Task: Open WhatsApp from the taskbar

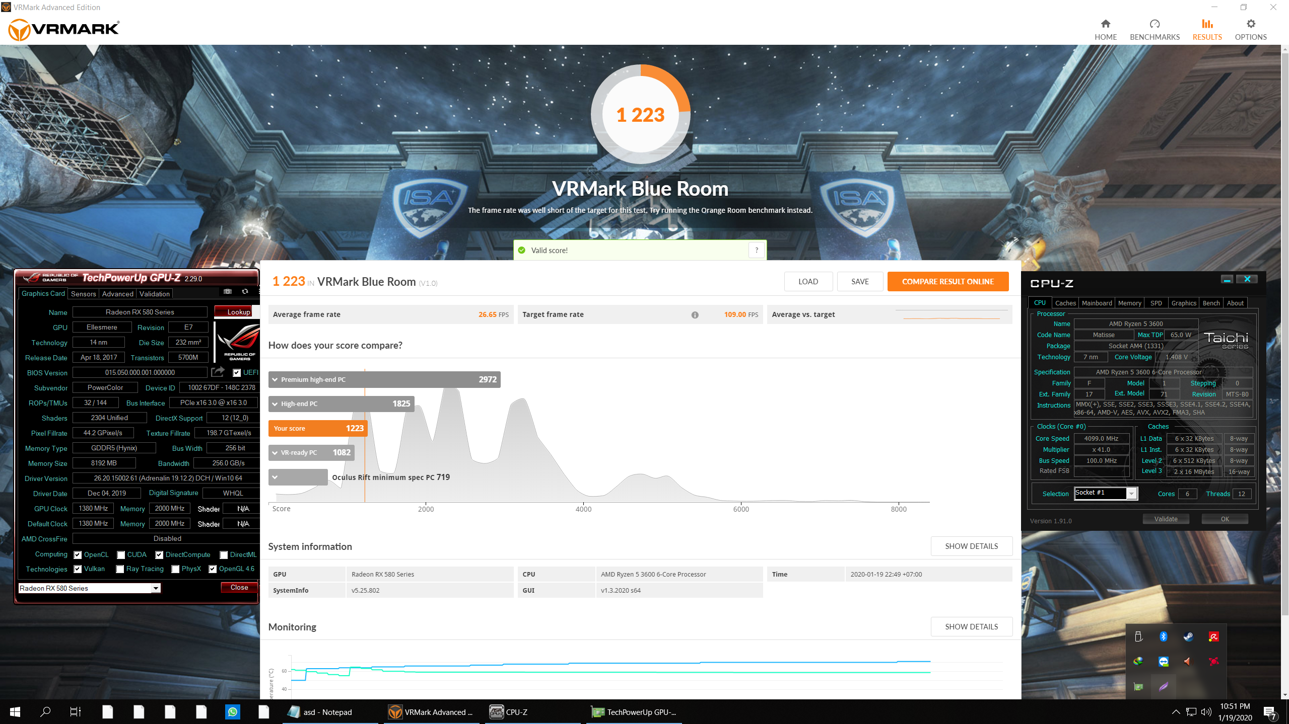Action: pyautogui.click(x=233, y=712)
